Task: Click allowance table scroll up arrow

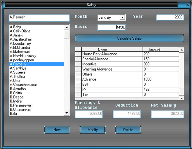Action: pos(181,50)
